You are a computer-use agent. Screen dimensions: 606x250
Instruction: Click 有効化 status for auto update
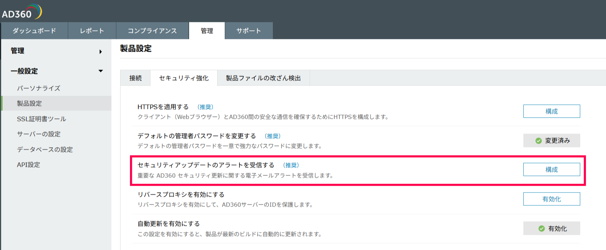551,228
